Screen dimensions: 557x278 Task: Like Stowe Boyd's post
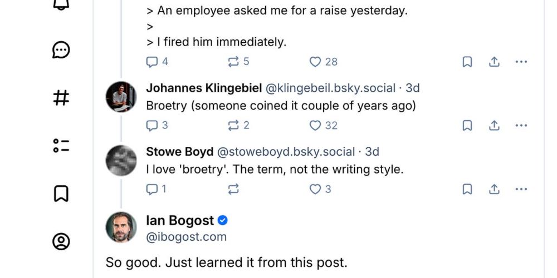pyautogui.click(x=315, y=190)
